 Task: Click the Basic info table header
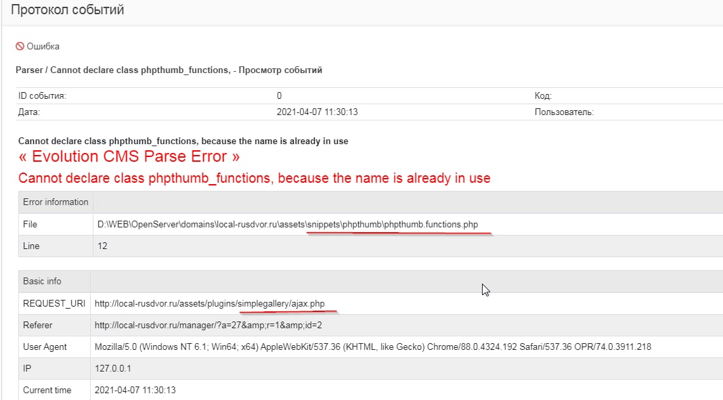[42, 281]
